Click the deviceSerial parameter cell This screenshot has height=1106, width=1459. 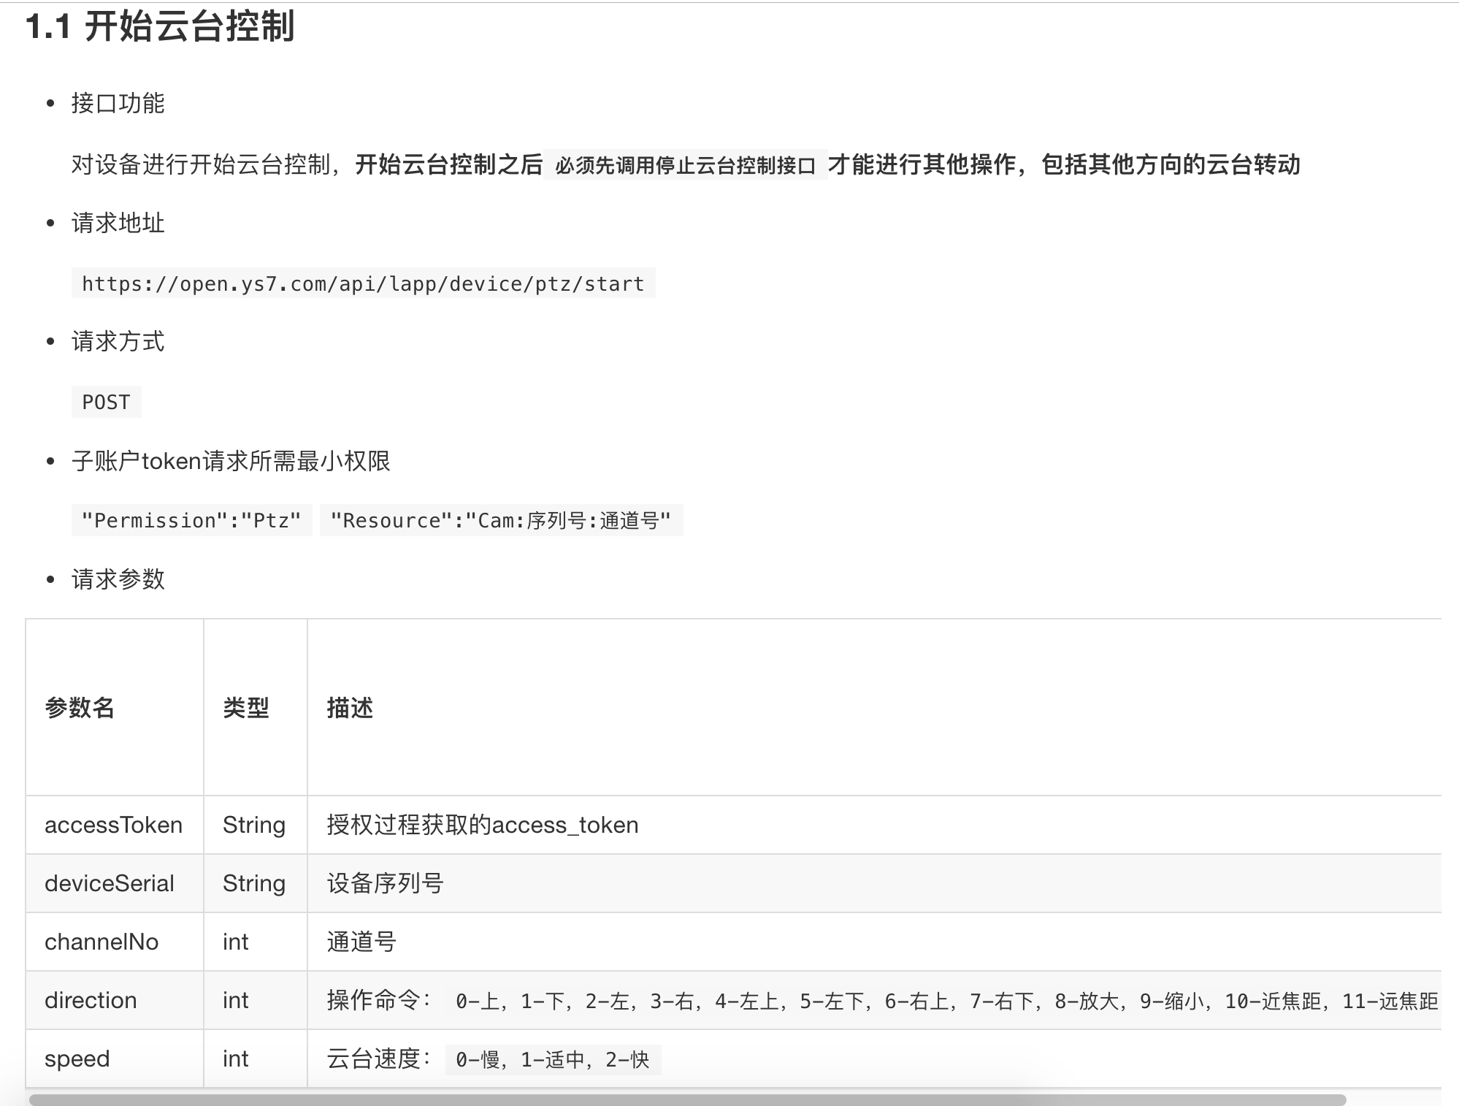pos(114,883)
